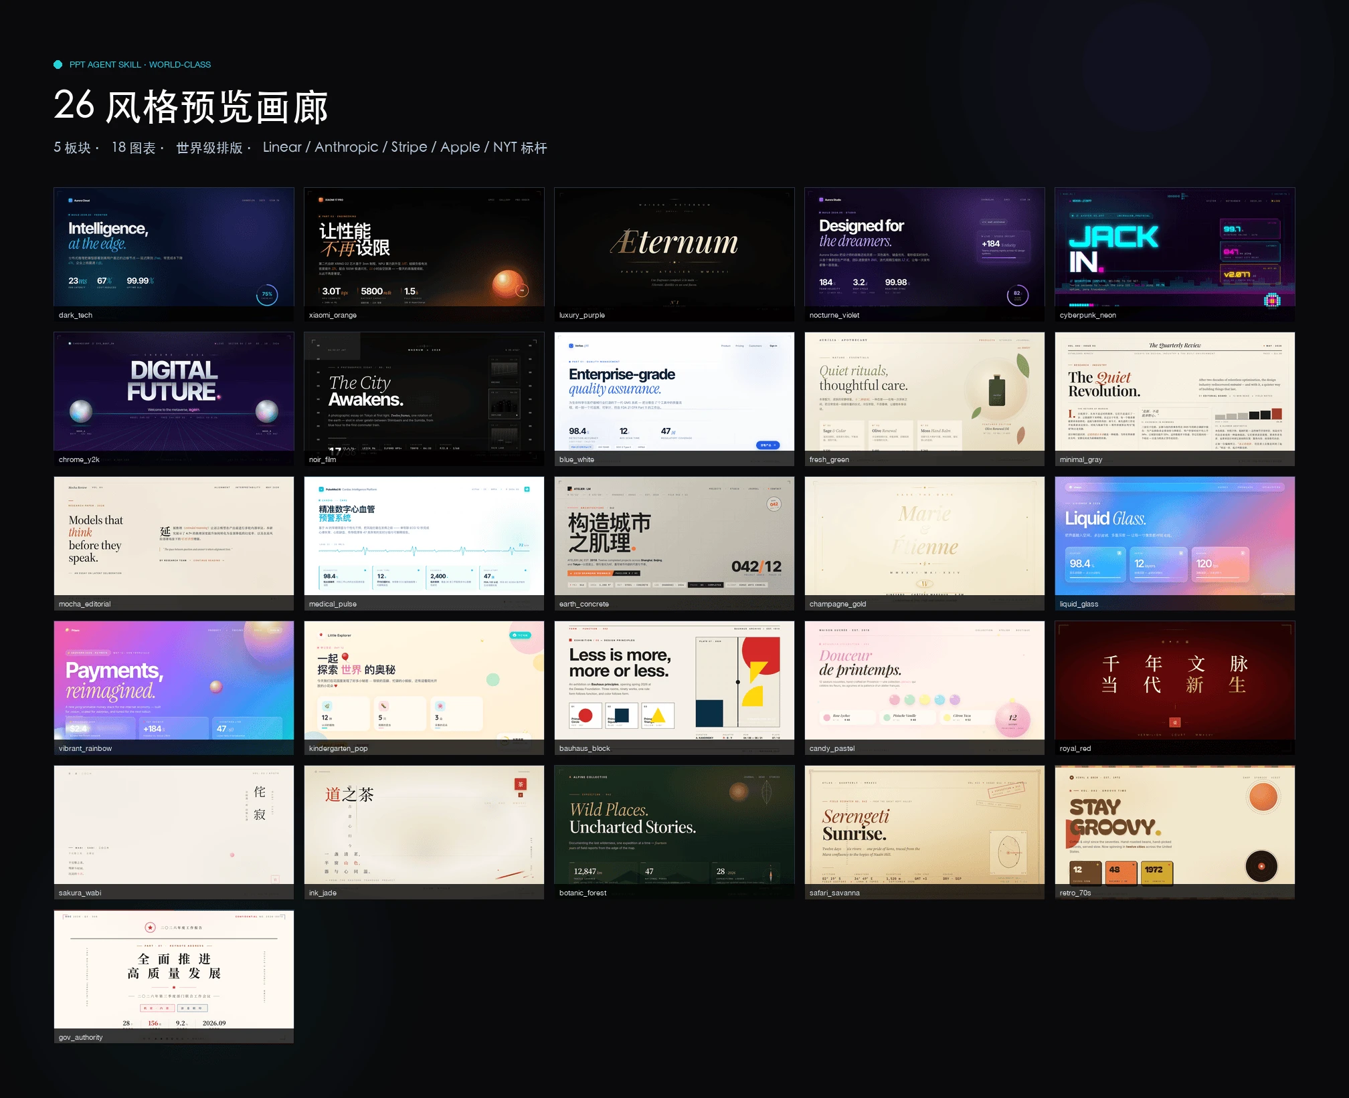Open the mocha_editorial style preview
Image resolution: width=1349 pixels, height=1098 pixels.
pyautogui.click(x=174, y=543)
